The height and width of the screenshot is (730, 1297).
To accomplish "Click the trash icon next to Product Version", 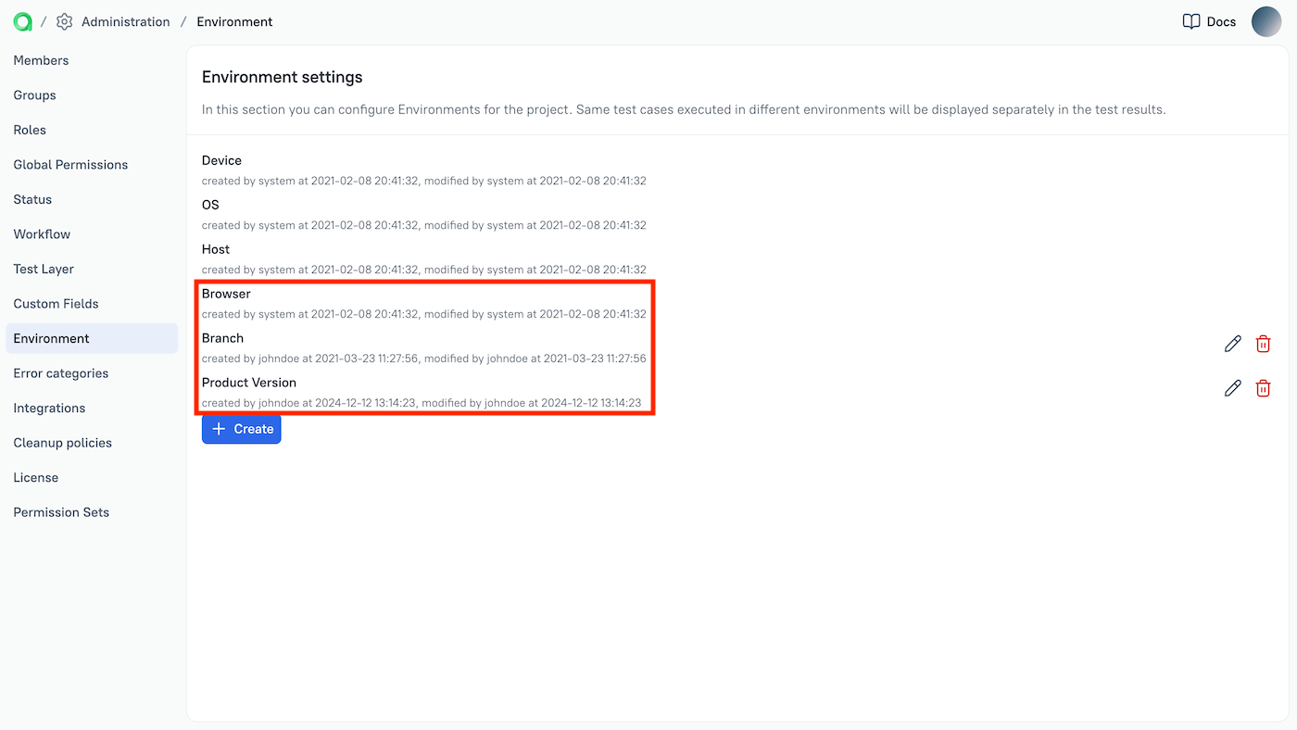I will point(1263,388).
